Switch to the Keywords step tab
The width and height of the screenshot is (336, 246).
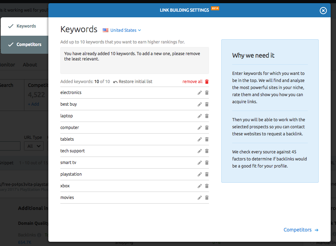(x=24, y=26)
